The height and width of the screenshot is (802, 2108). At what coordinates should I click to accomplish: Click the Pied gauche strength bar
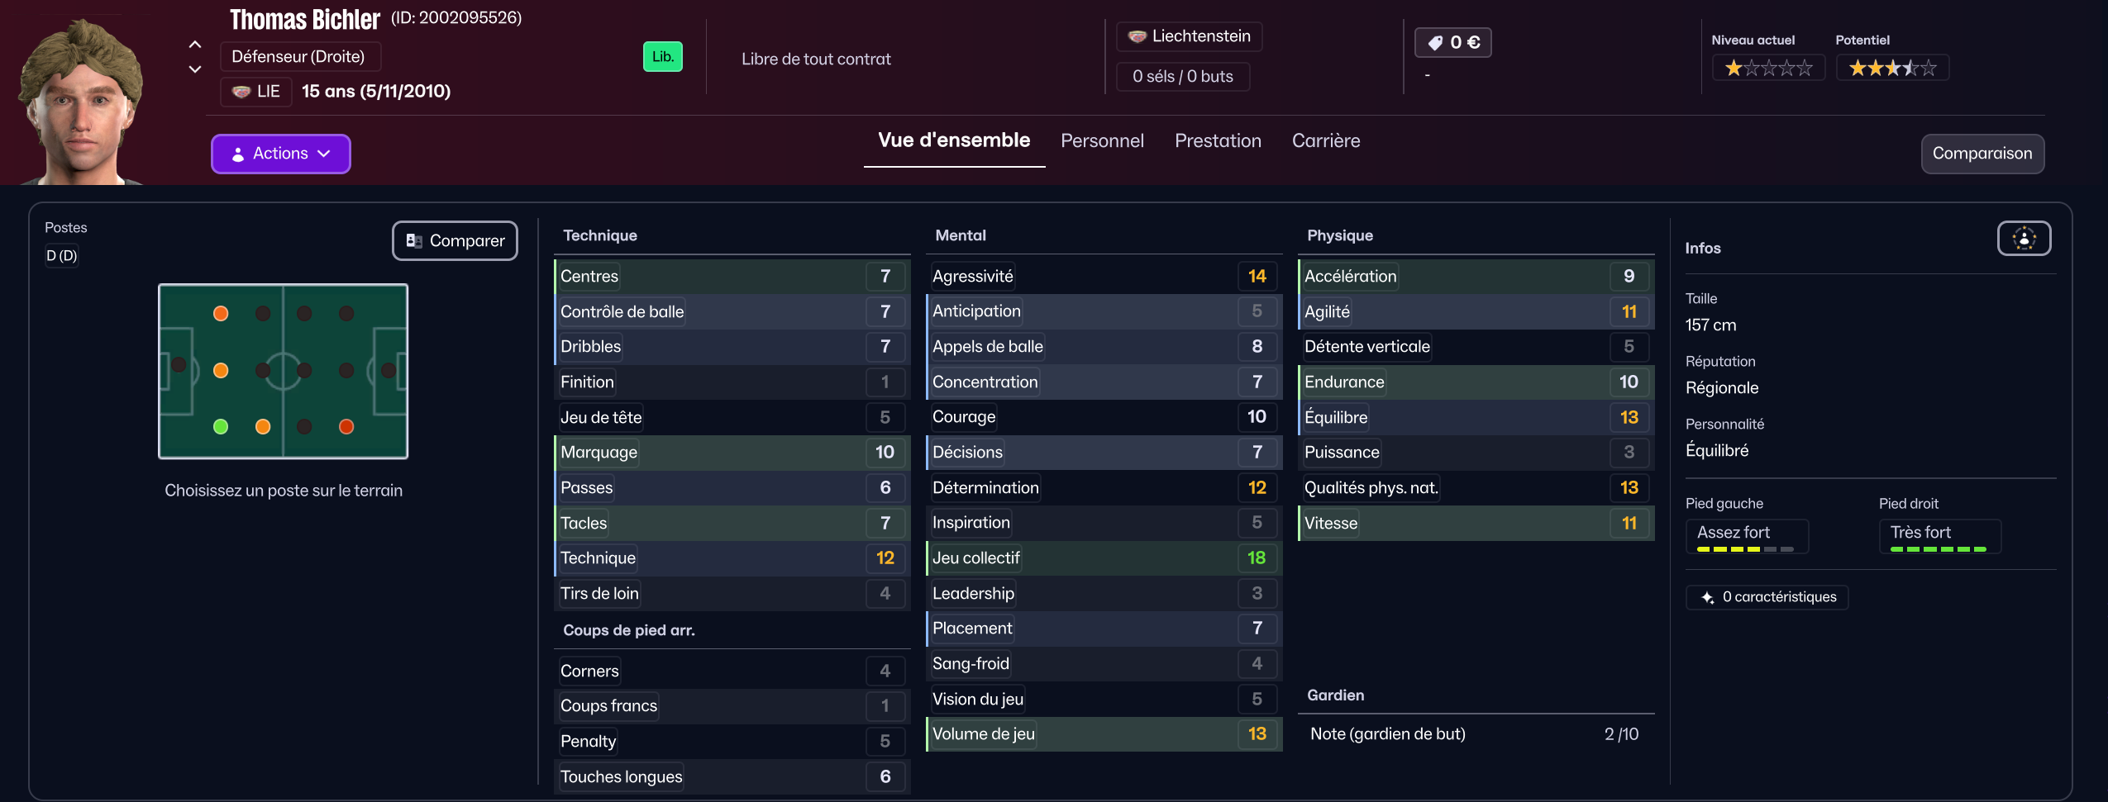(x=1745, y=548)
